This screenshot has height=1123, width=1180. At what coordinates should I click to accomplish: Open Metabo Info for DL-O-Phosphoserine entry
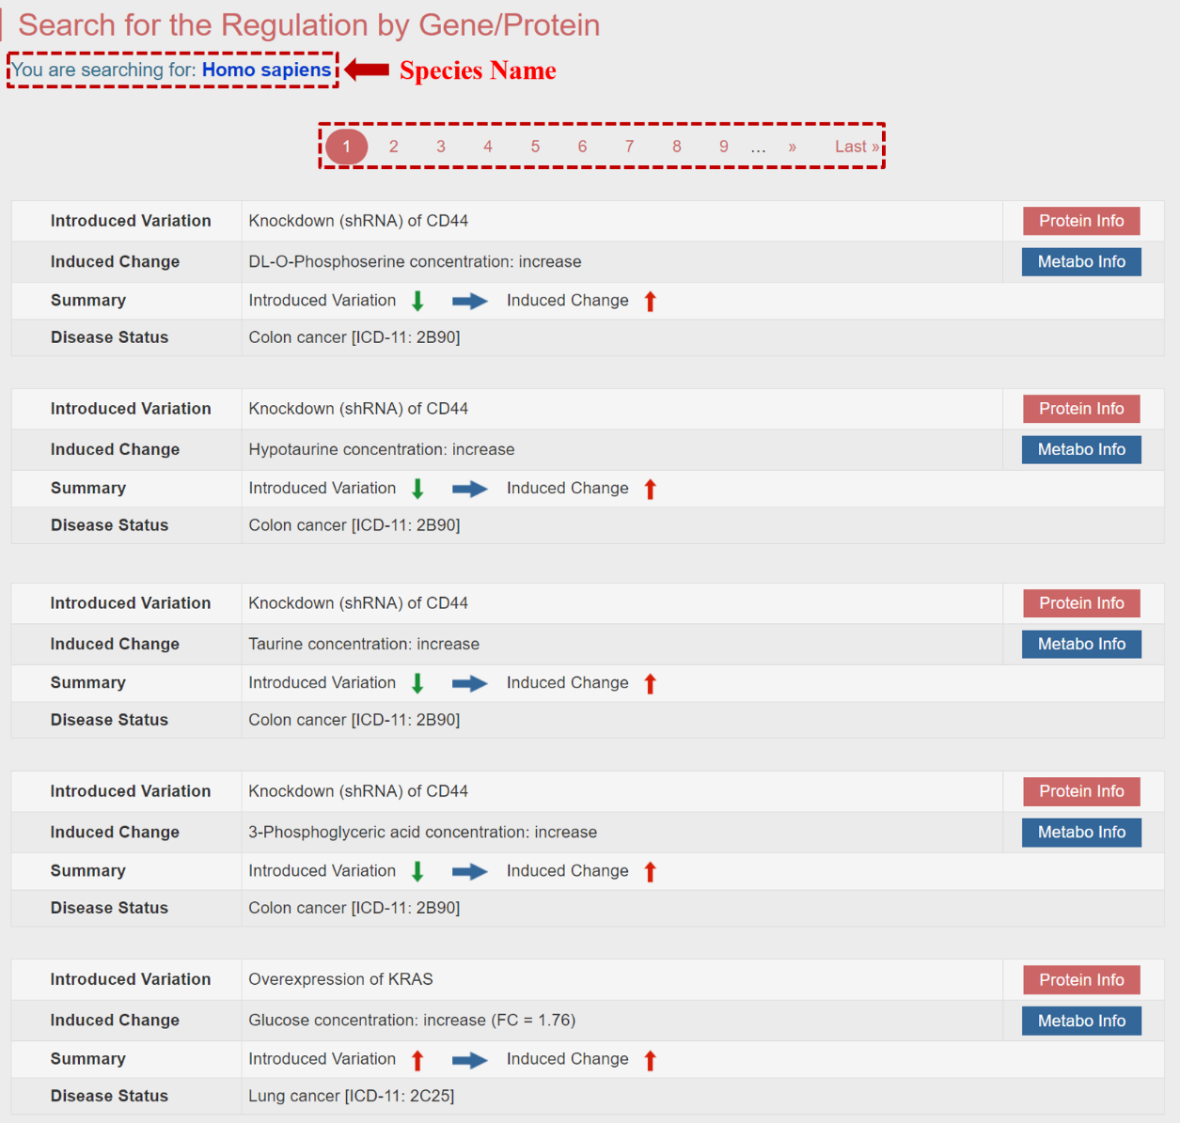[x=1081, y=262]
